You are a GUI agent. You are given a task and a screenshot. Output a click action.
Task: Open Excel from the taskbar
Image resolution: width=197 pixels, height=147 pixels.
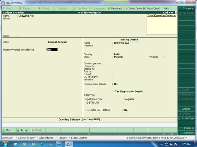33,144
